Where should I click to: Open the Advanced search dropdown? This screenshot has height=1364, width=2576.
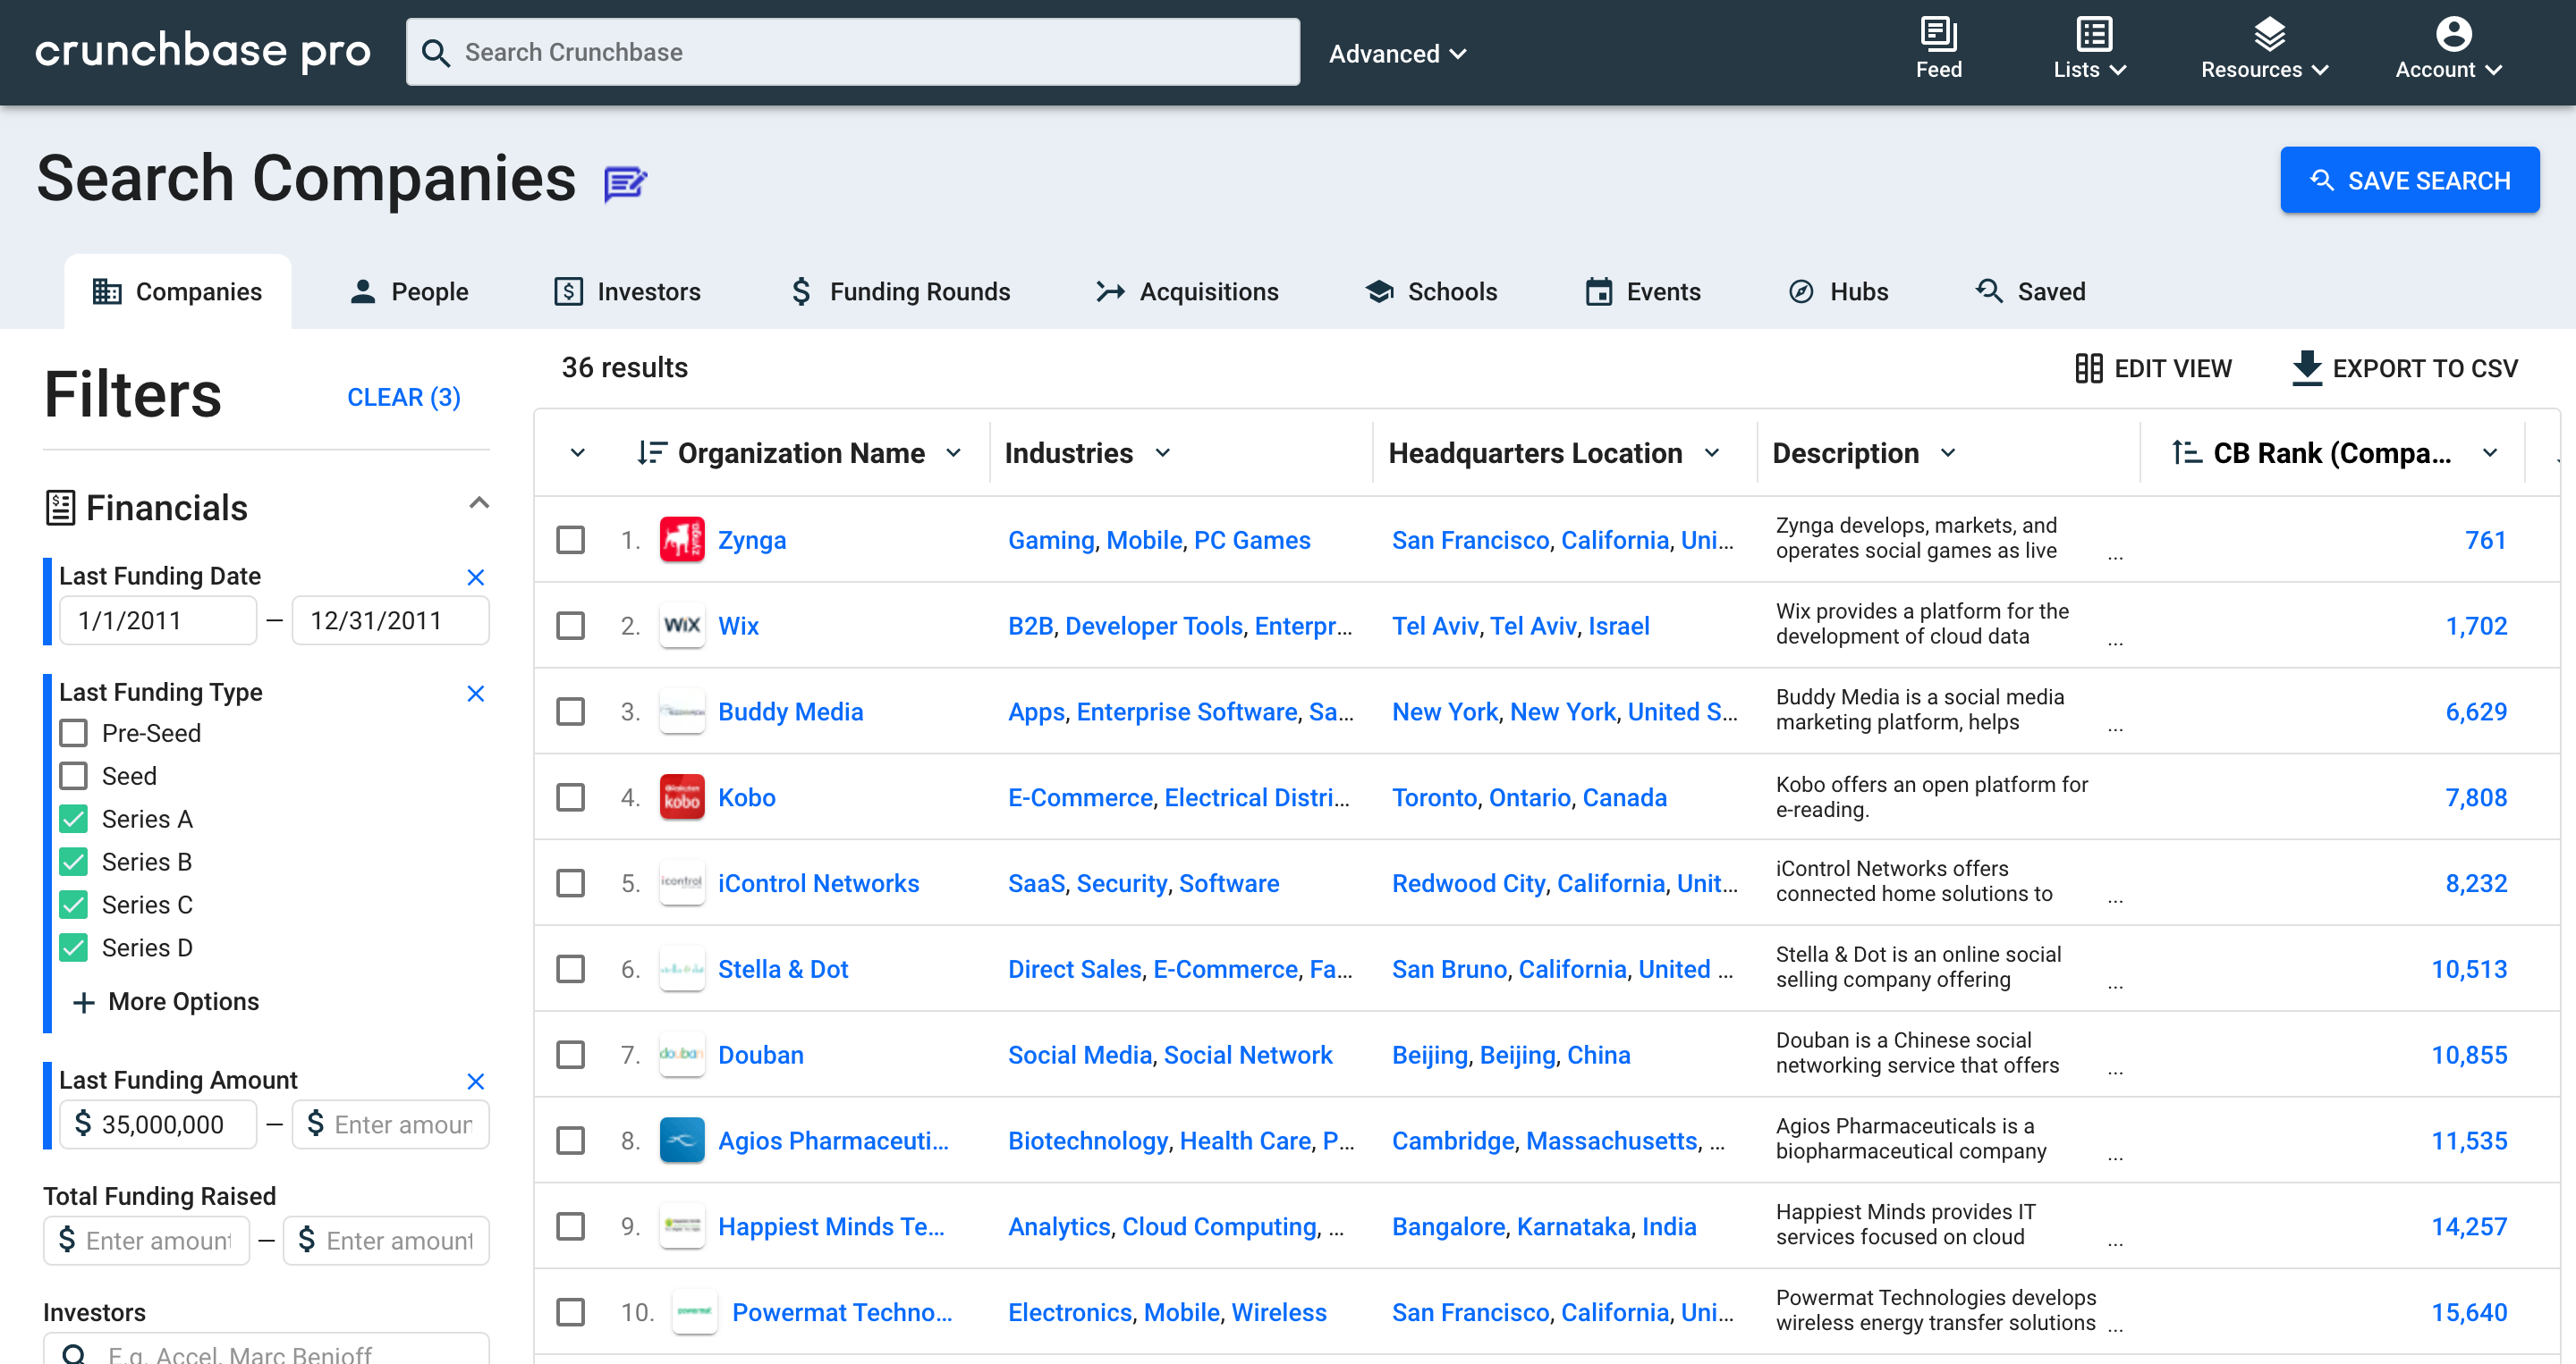[1397, 53]
